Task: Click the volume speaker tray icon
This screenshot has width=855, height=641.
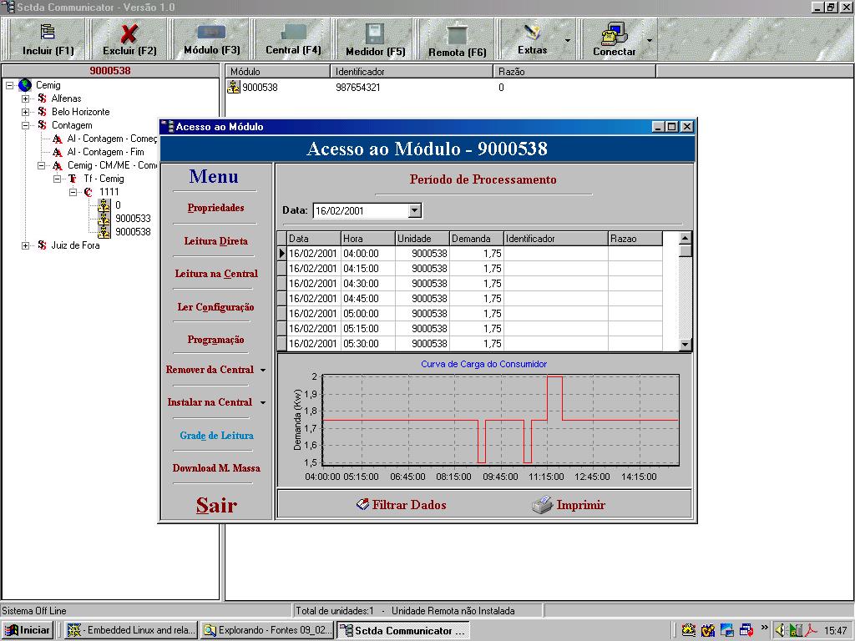Action: coord(781,630)
